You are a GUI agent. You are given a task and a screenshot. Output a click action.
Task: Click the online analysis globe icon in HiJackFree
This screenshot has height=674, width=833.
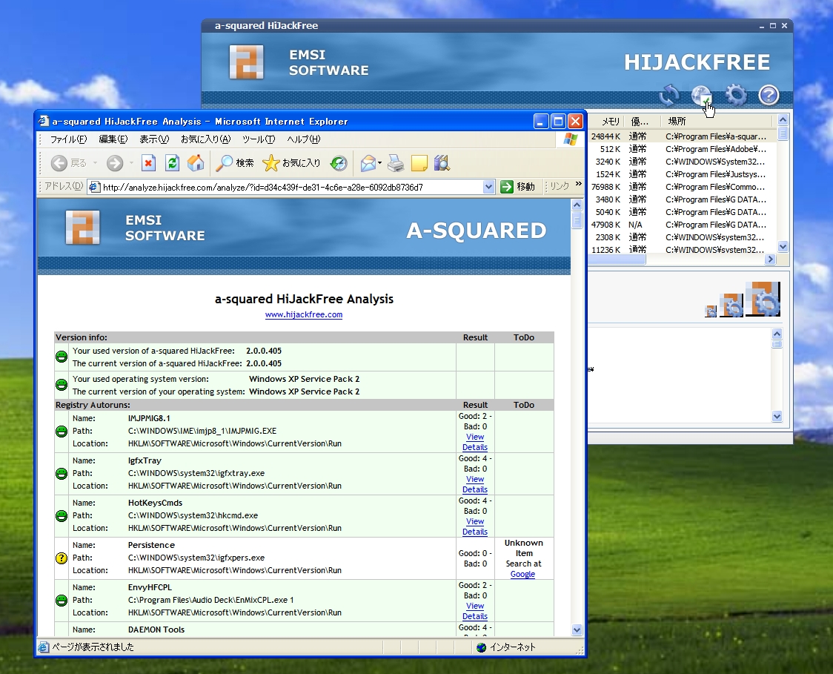click(x=702, y=95)
